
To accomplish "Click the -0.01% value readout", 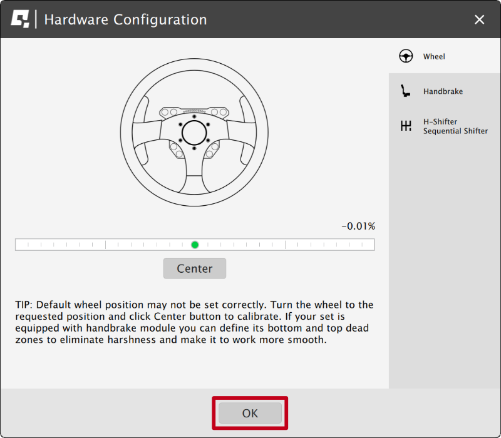I will (x=358, y=226).
